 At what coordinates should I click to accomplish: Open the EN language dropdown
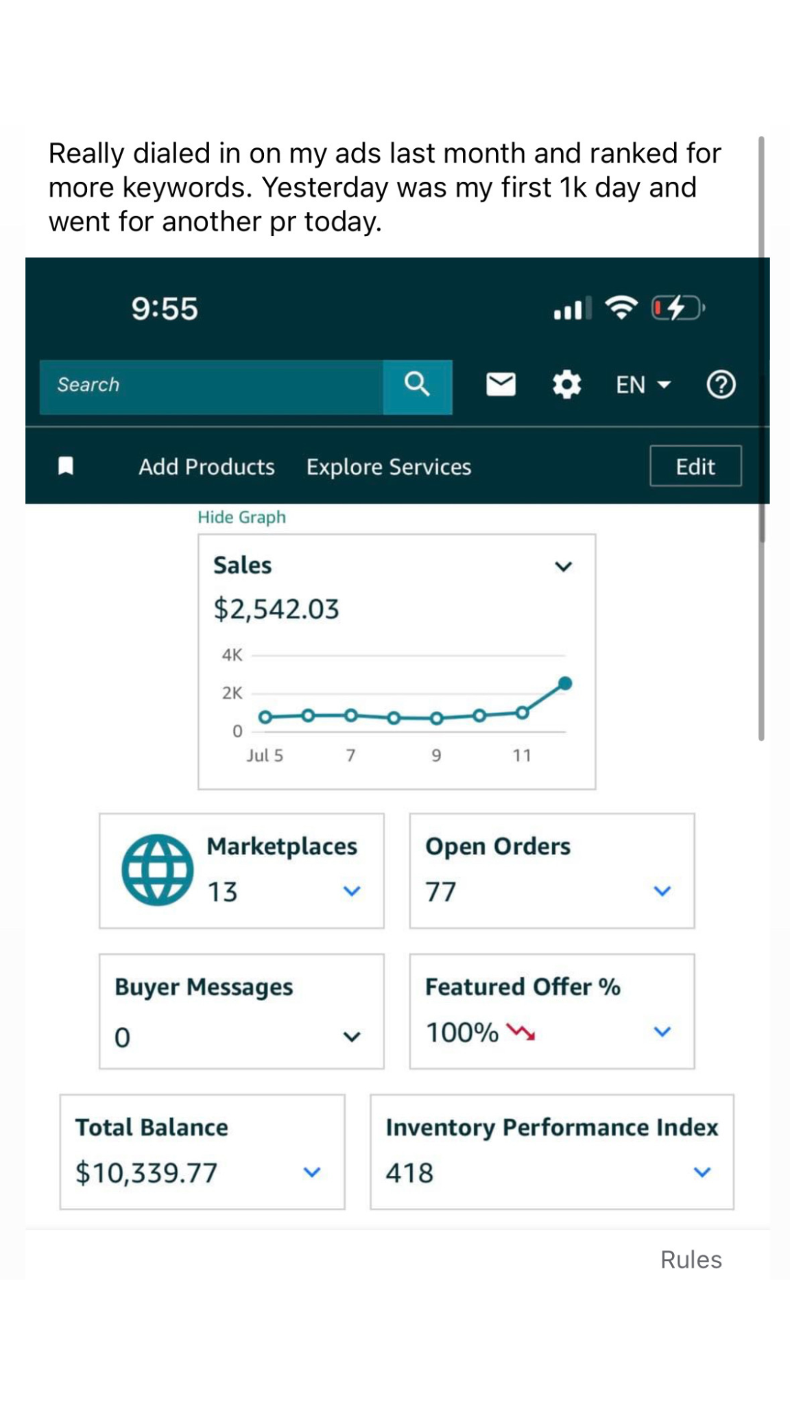(643, 385)
